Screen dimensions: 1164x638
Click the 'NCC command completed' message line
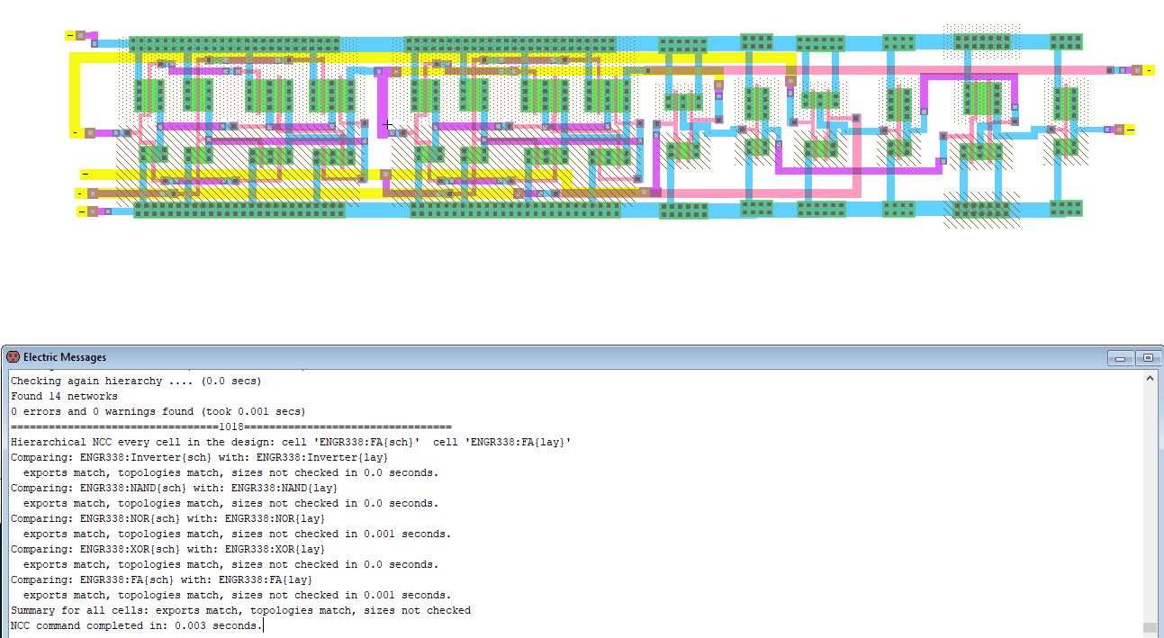pos(135,625)
